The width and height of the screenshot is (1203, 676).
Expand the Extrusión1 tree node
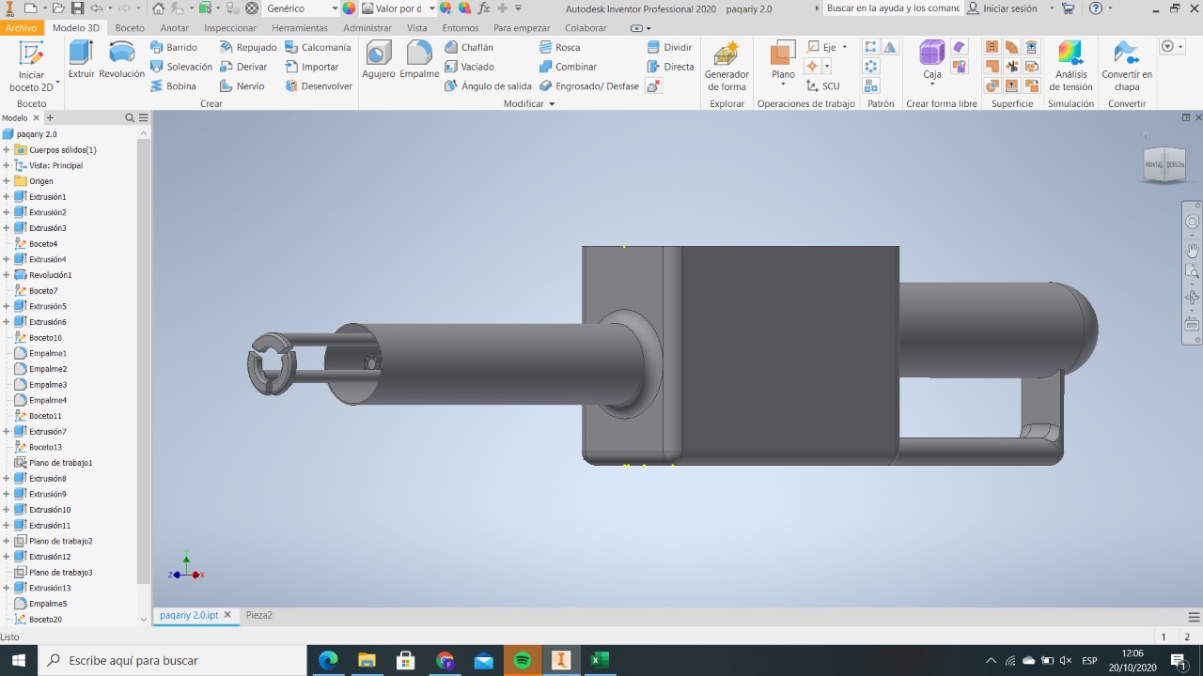point(6,197)
